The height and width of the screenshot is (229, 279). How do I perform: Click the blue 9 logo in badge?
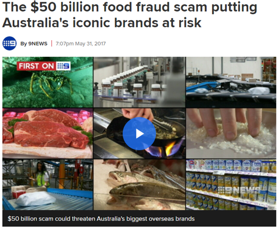pyautogui.click(x=63, y=66)
